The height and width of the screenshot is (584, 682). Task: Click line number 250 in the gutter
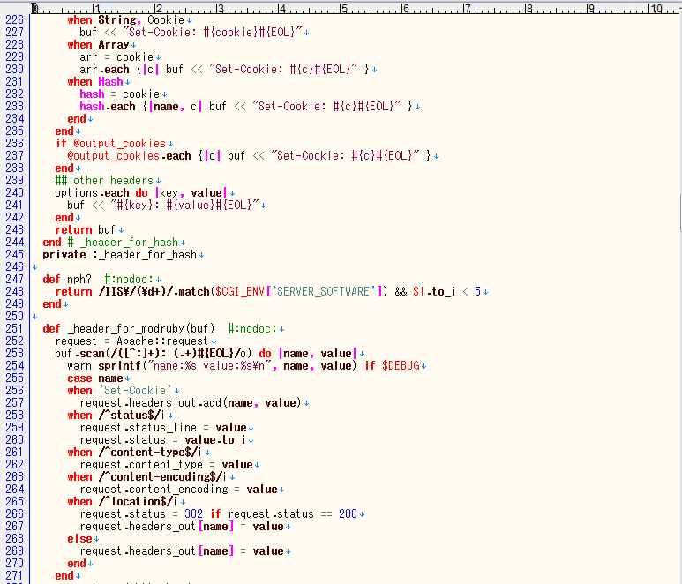[14, 316]
